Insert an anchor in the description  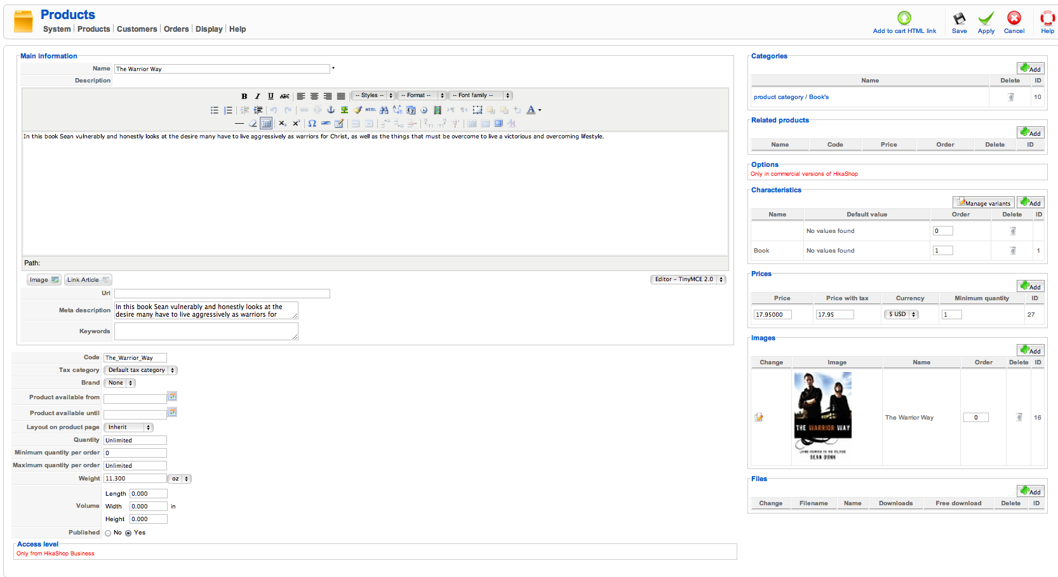331,110
